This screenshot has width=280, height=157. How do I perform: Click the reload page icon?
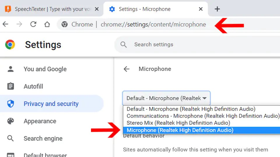point(33,24)
